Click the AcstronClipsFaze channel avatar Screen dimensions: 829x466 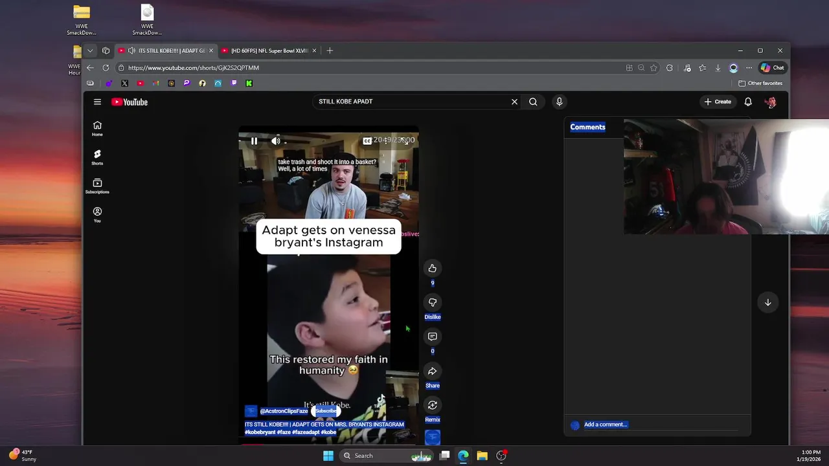[251, 411]
